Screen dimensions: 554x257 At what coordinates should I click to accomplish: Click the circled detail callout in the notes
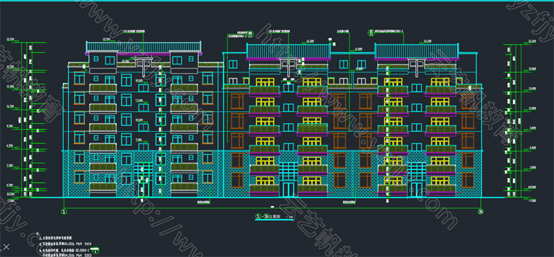[x=94, y=251]
